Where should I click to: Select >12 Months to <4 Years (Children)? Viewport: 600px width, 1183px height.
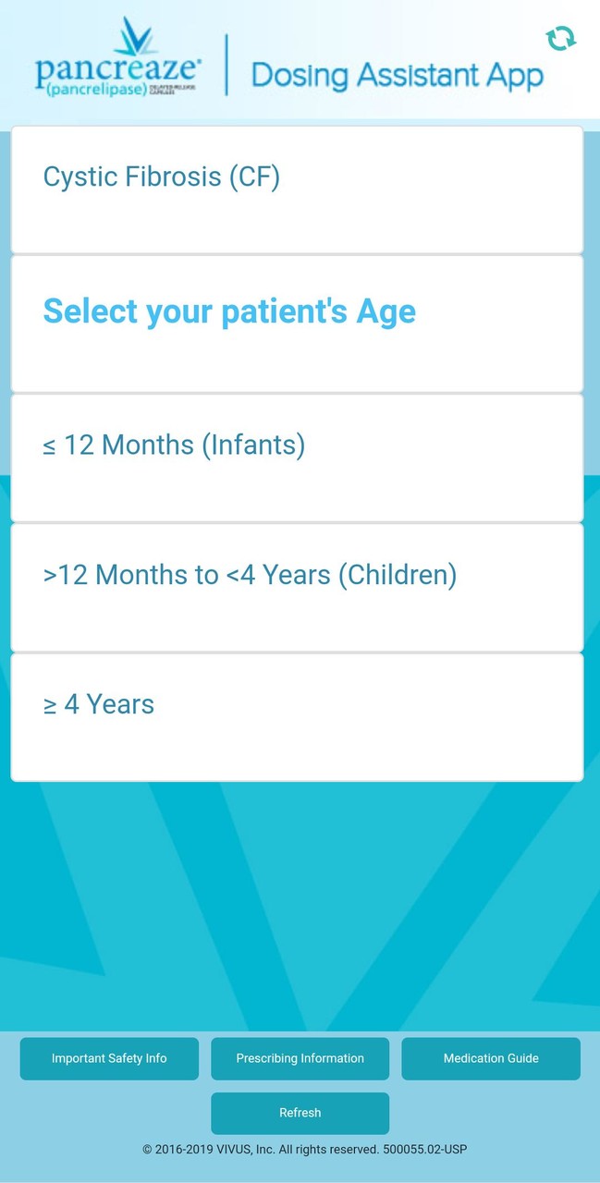(x=296, y=587)
